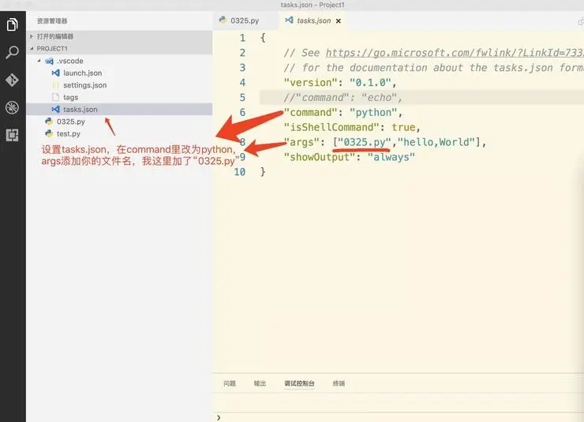Open the 问题 panel tab
Screen dimensions: 584x422
pyautogui.click(x=230, y=383)
